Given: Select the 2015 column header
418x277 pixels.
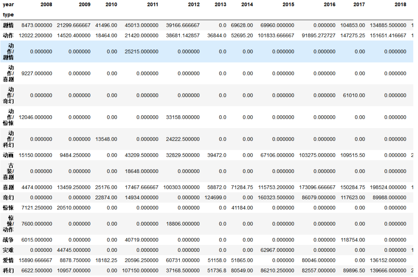Looking at the screenshot, I should click(x=288, y=5).
